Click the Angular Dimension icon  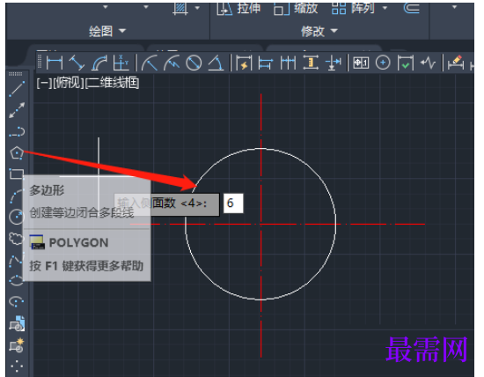(x=216, y=63)
